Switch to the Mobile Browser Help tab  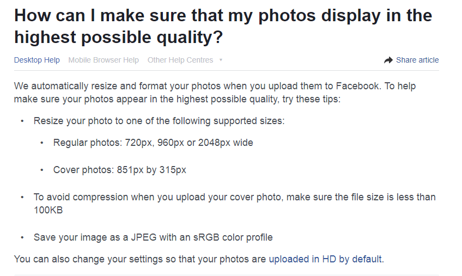[x=104, y=60]
